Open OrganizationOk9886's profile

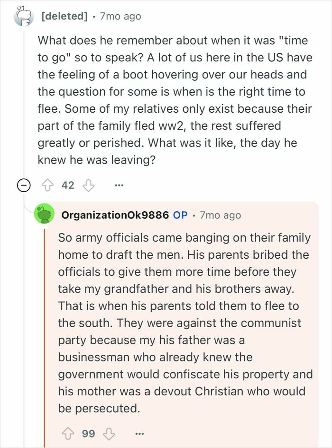116,215
